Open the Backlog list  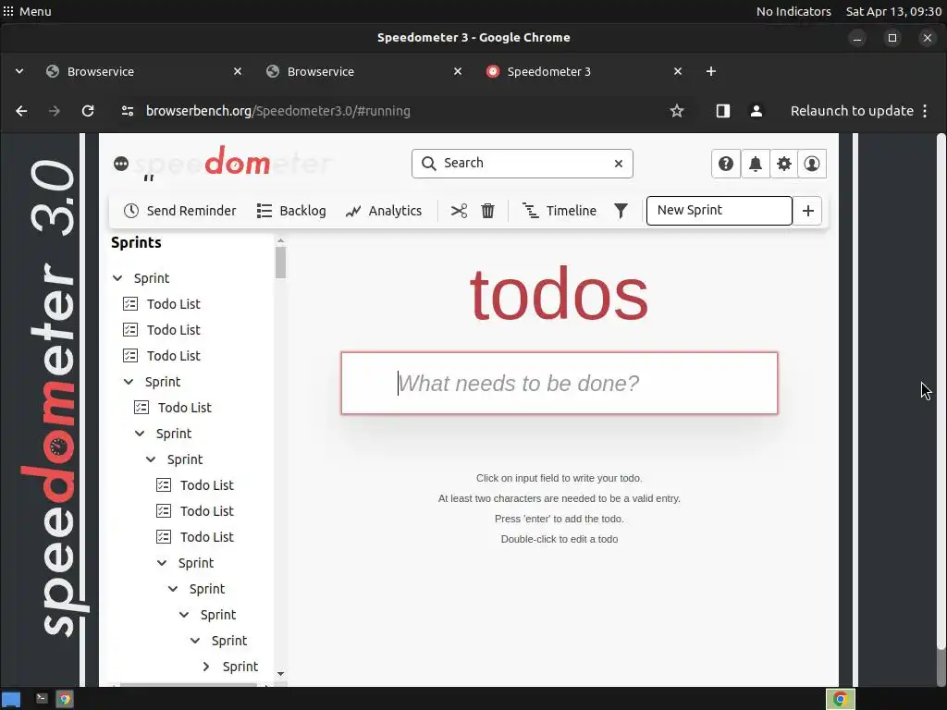click(x=291, y=211)
